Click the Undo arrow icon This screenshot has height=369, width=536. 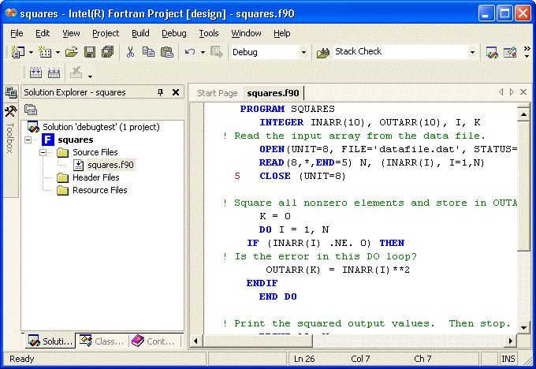pos(190,52)
